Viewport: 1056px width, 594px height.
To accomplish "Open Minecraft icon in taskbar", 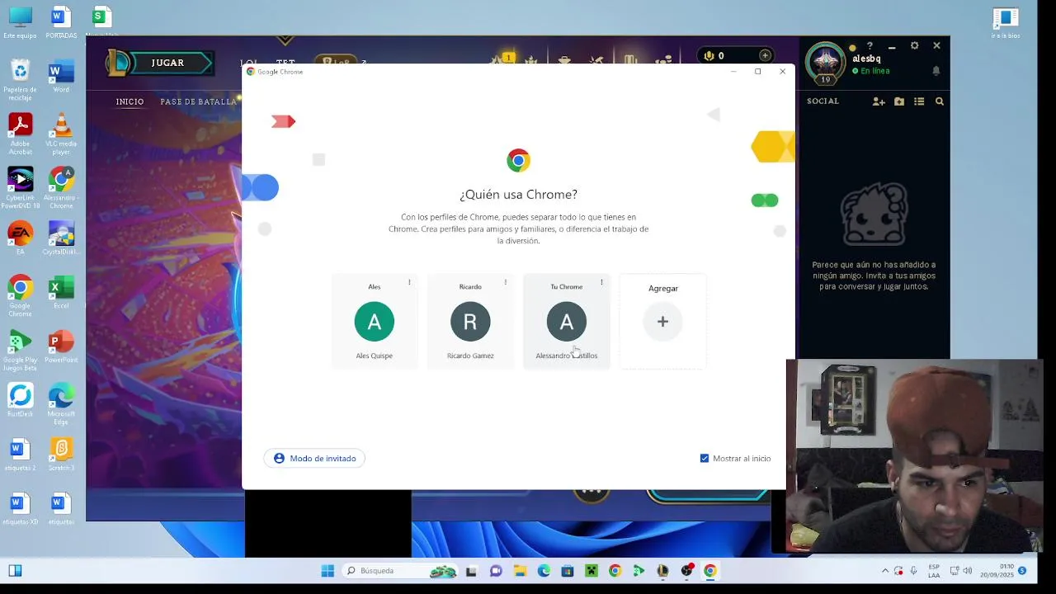I will coord(591,571).
